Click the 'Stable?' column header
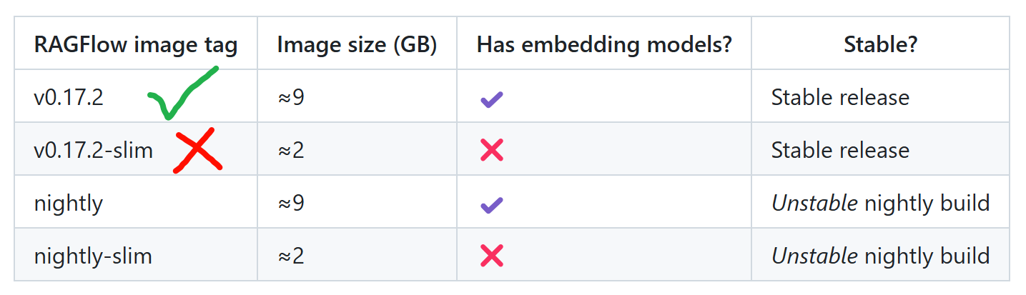 coord(880,45)
